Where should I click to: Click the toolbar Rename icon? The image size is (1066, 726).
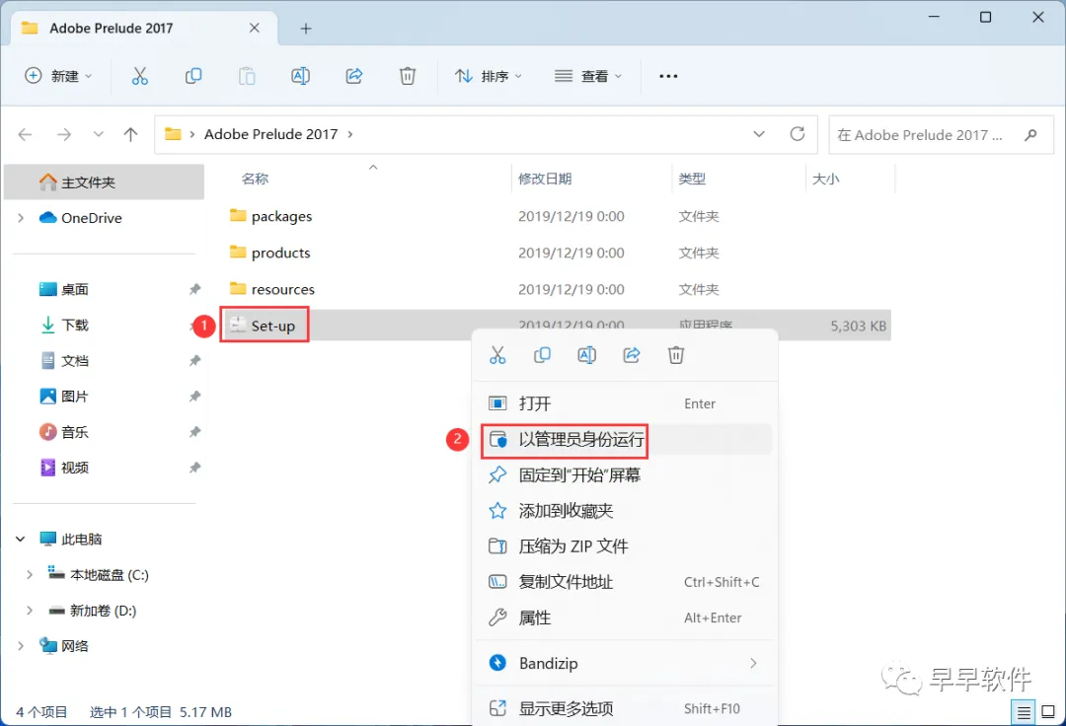point(300,76)
